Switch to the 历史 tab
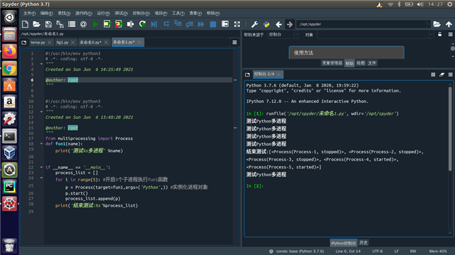This screenshot has height=255, width=455. click(363, 243)
